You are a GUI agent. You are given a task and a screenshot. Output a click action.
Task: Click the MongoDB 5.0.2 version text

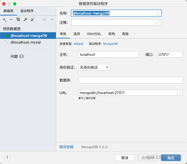coord(94,147)
